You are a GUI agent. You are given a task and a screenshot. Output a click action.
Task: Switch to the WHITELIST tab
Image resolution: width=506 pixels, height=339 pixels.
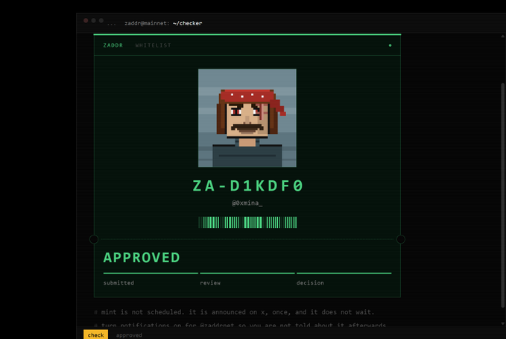pos(154,45)
